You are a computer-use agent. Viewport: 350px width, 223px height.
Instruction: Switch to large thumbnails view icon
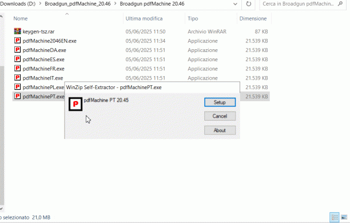[344, 217]
